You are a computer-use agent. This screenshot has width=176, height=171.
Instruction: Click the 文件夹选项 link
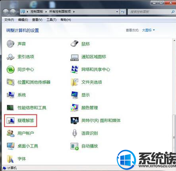92,82
